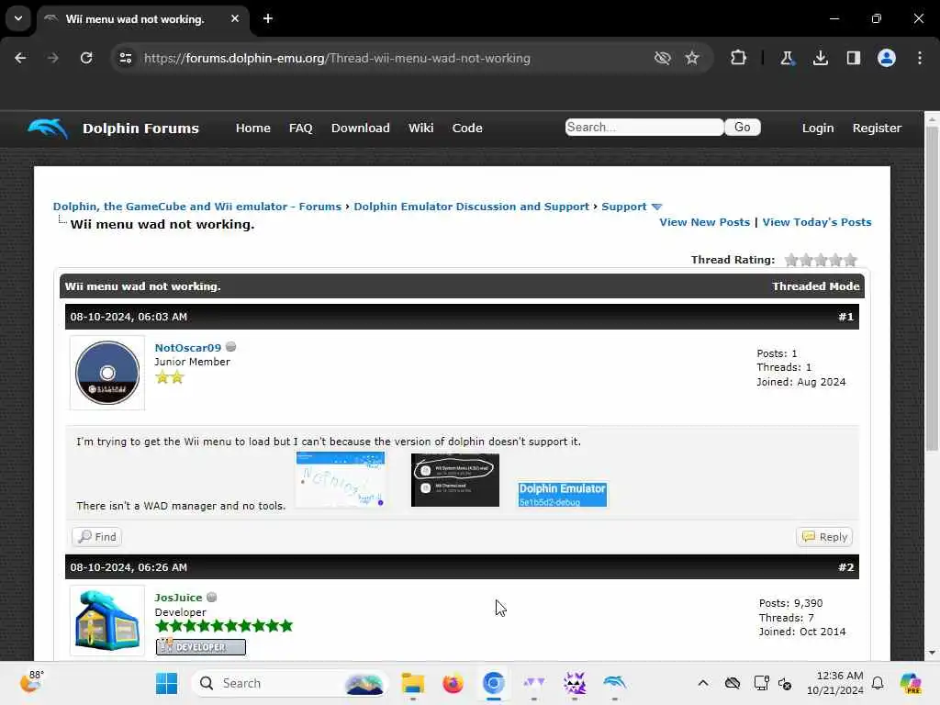Viewport: 940px width, 705px height.
Task: Open the downloads icon in toolbar
Action: [x=820, y=58]
